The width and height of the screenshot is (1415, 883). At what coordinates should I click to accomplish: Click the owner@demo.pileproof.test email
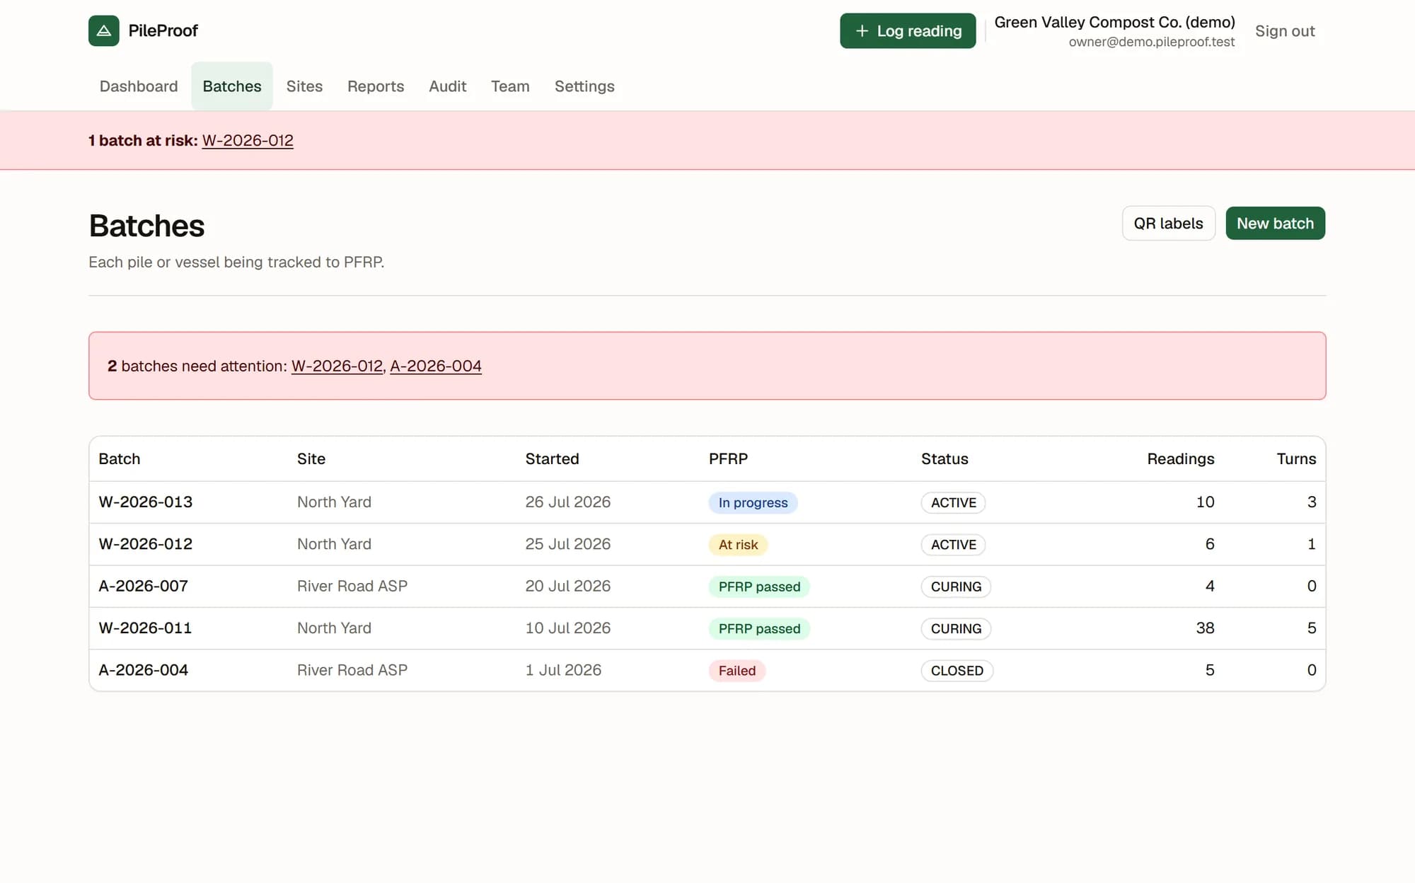[1151, 42]
